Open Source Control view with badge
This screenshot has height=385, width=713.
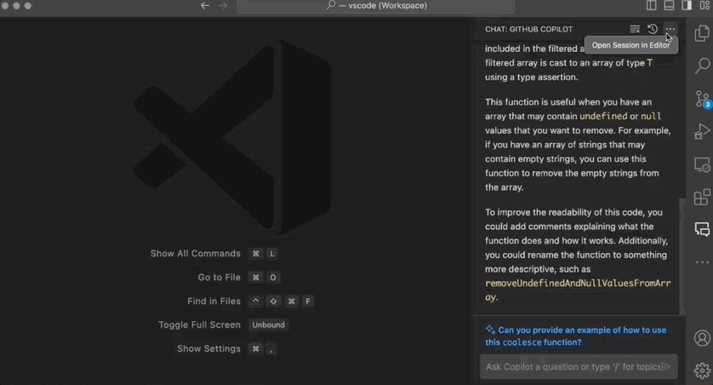702,99
